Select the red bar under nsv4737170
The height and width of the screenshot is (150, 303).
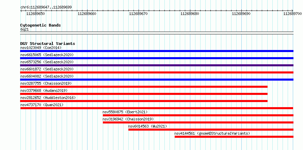tap(157, 108)
